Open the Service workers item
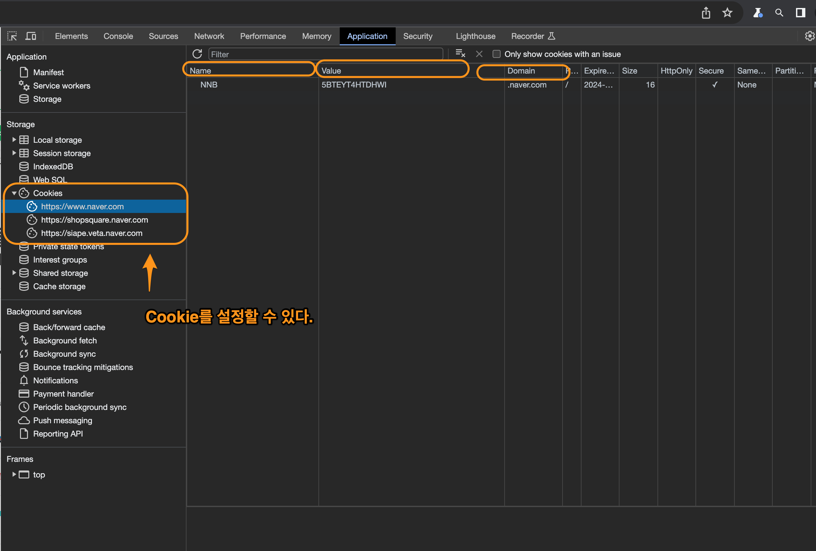The height and width of the screenshot is (551, 816). (61, 86)
